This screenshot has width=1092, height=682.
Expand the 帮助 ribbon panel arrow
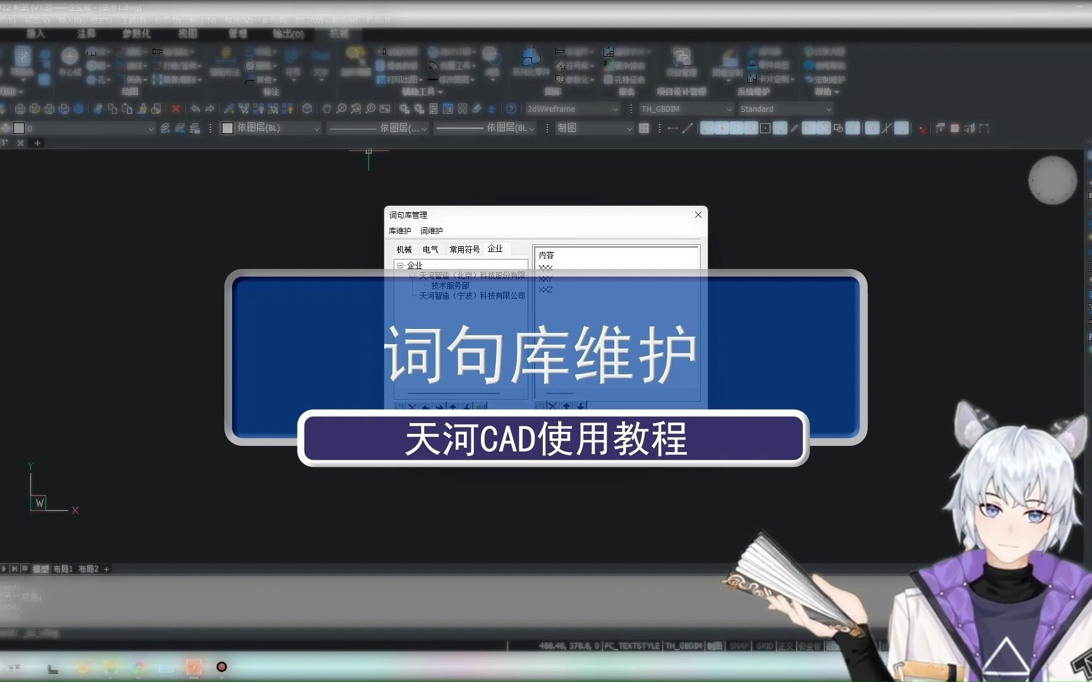[x=837, y=92]
